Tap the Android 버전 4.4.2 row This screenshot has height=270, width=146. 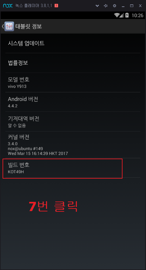73,102
